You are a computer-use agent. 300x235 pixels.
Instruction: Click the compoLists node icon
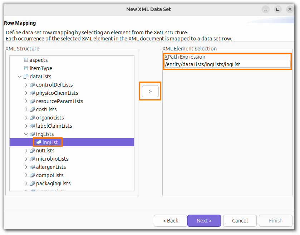[32, 175]
